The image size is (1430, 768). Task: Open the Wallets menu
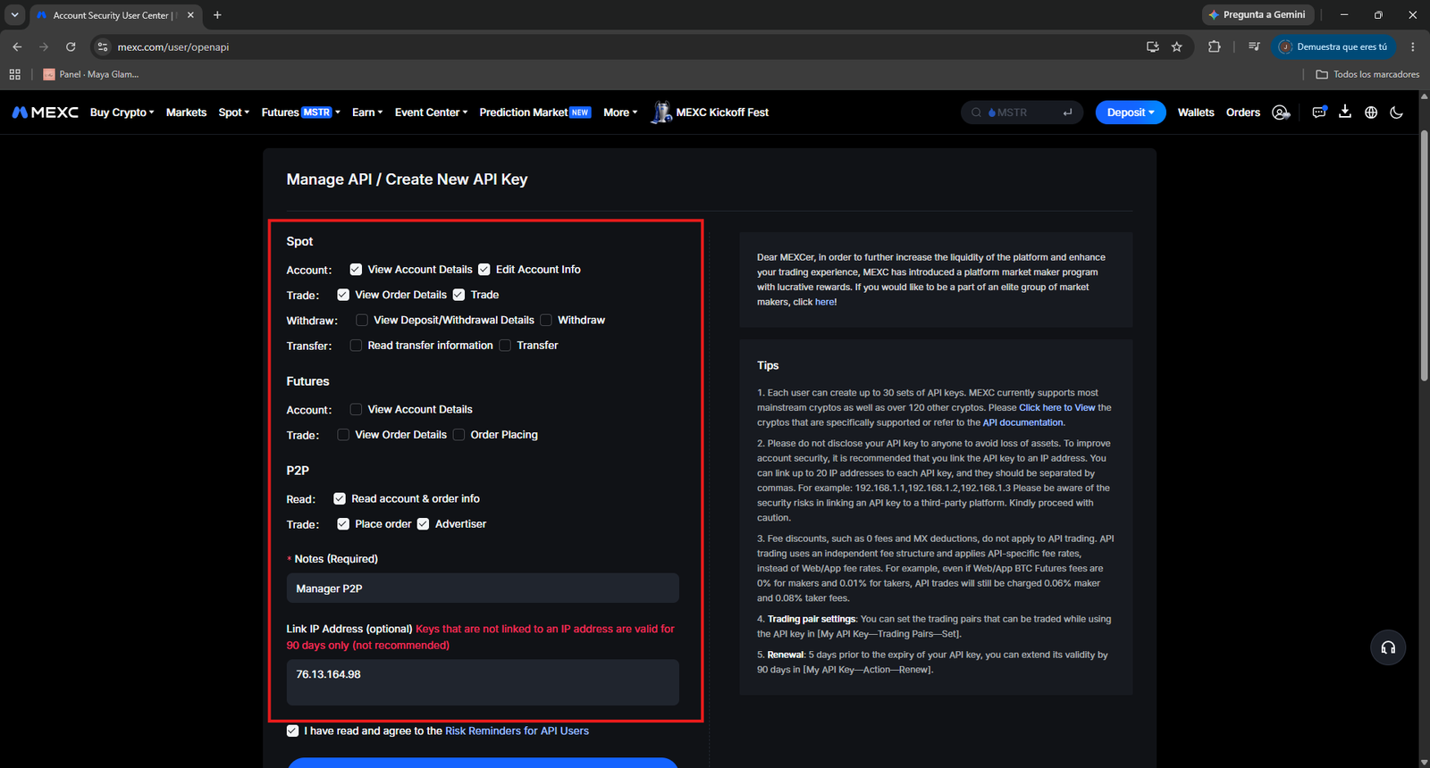pos(1196,113)
